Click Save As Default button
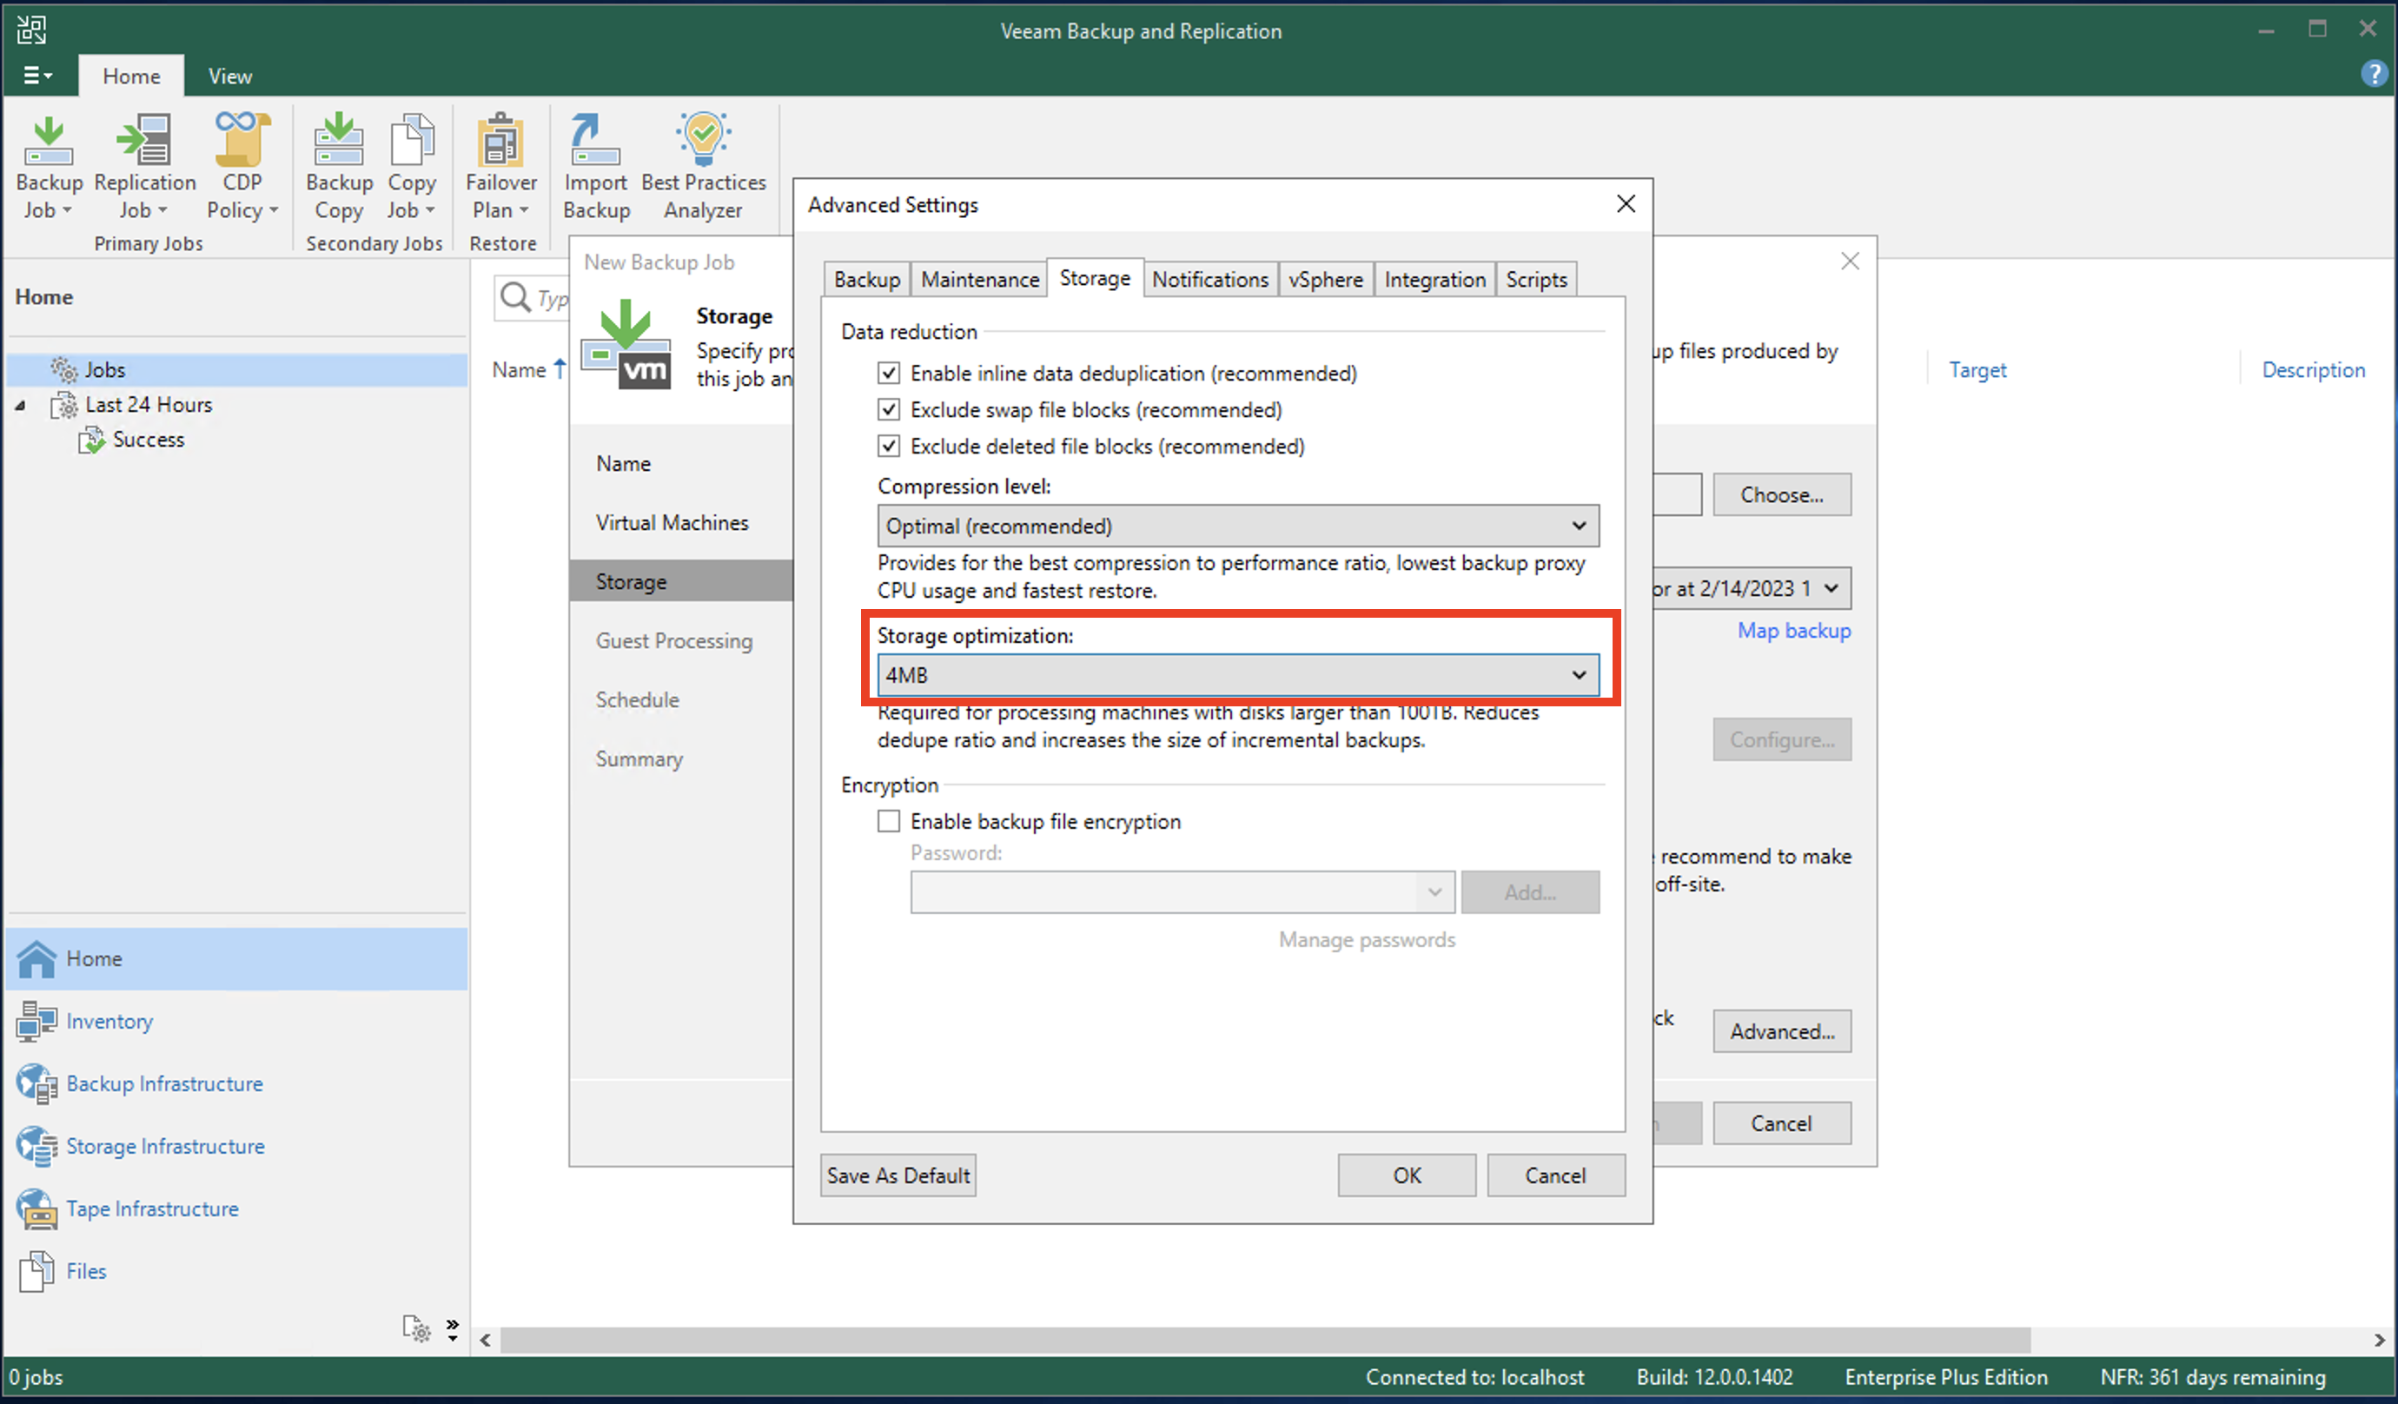This screenshot has height=1404, width=2398. pyautogui.click(x=898, y=1176)
